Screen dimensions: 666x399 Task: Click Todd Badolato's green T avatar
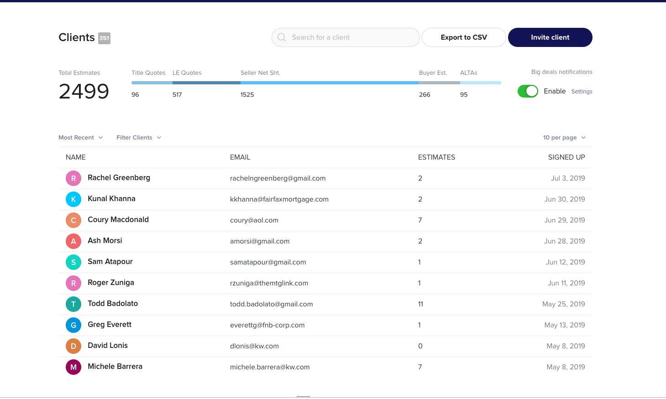click(73, 304)
